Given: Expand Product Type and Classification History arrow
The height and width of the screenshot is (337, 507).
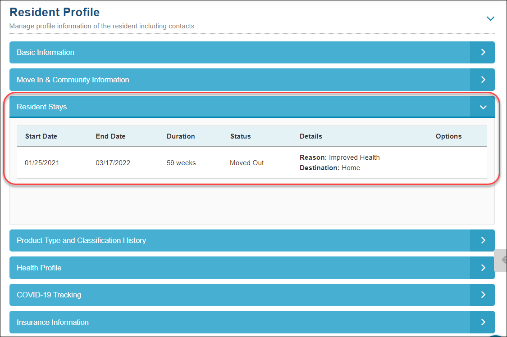Looking at the screenshot, I should tap(482, 240).
